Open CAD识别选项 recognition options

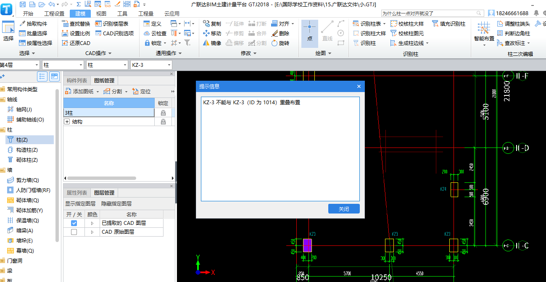[x=114, y=33]
